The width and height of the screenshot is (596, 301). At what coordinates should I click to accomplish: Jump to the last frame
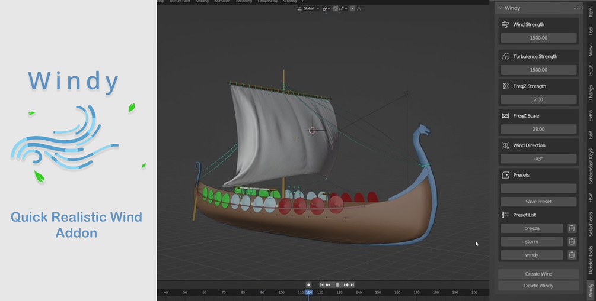pyautogui.click(x=352, y=284)
